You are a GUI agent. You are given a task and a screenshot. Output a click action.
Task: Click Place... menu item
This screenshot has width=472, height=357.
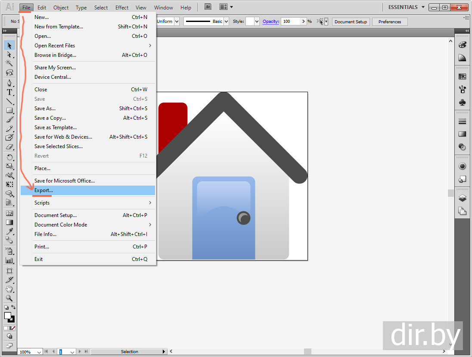tap(88, 168)
